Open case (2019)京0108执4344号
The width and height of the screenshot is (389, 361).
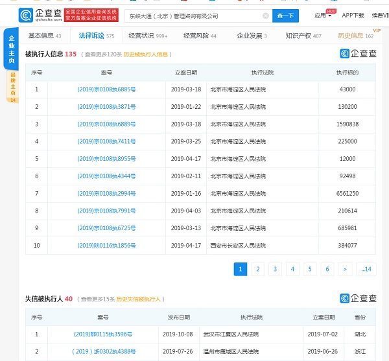coord(106,176)
